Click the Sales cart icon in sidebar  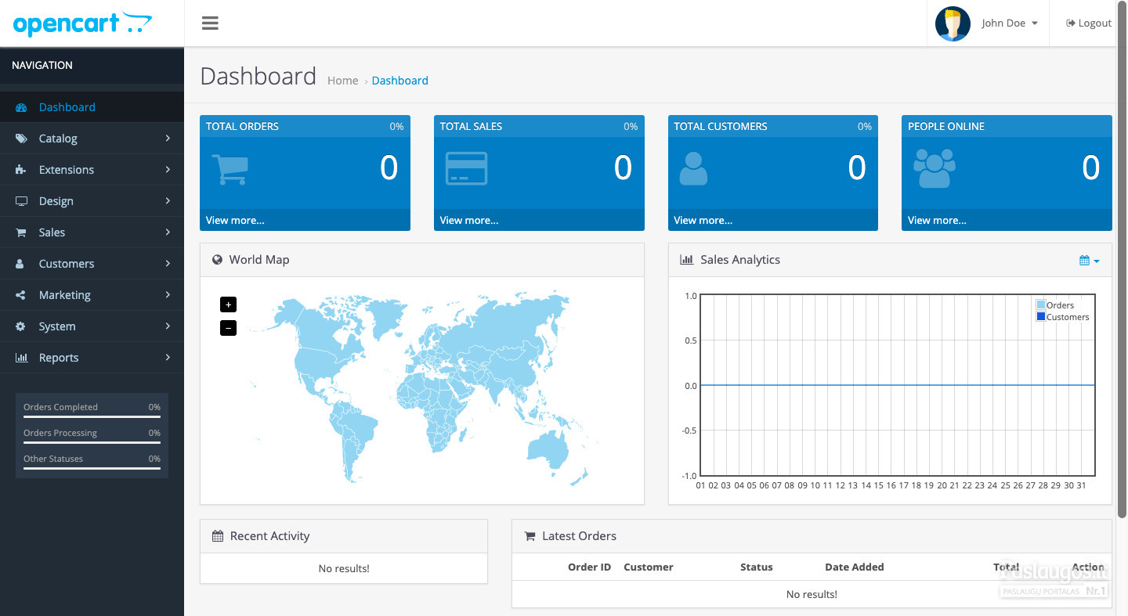(21, 232)
